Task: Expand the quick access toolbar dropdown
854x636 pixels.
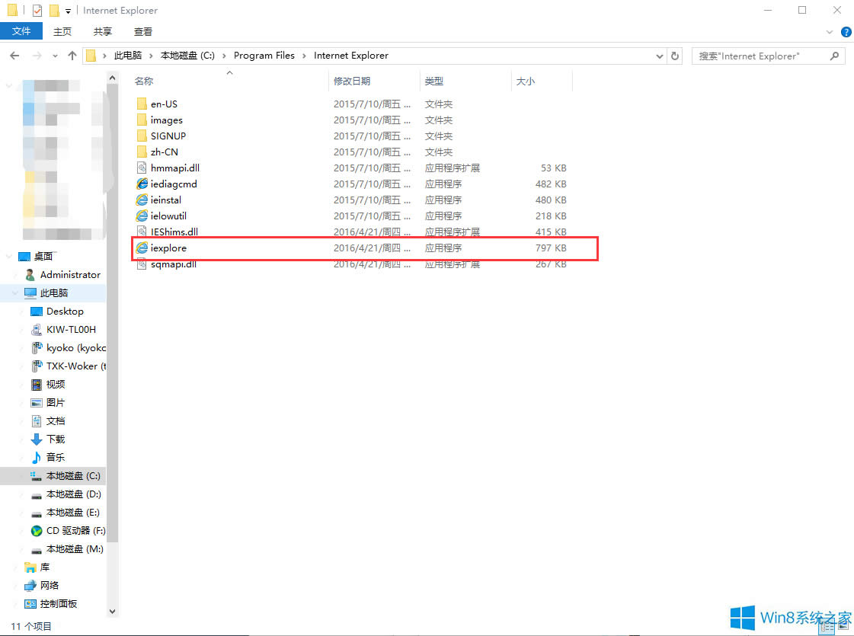Action: coord(69,11)
